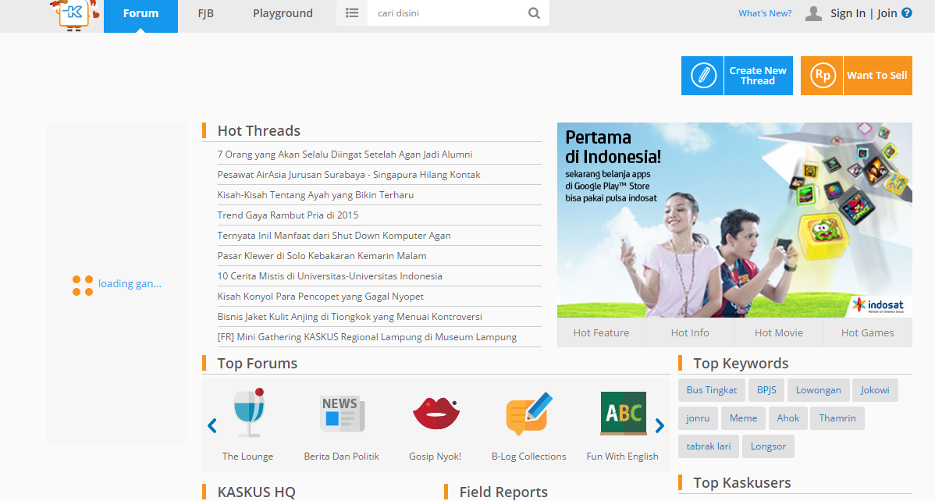The image size is (935, 501).
Task: Open the Indosat Google Play banner
Action: tap(734, 220)
